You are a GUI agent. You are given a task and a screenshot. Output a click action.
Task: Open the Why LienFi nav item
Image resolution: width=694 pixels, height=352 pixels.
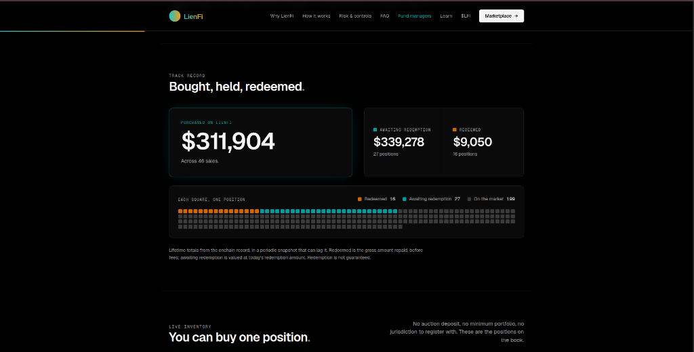pos(282,16)
